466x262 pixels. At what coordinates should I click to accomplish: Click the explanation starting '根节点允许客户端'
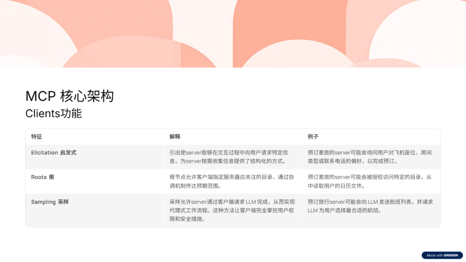pyautogui.click(x=232, y=181)
